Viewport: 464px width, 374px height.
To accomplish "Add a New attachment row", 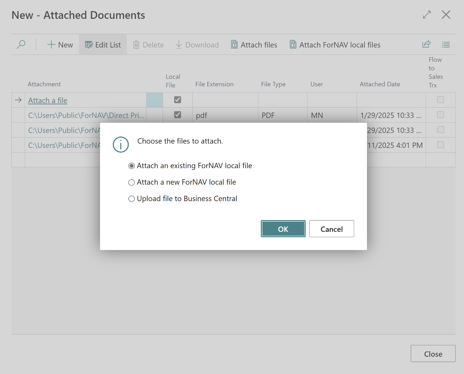I will pos(60,45).
